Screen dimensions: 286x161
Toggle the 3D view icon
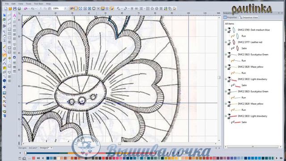click(71, 8)
